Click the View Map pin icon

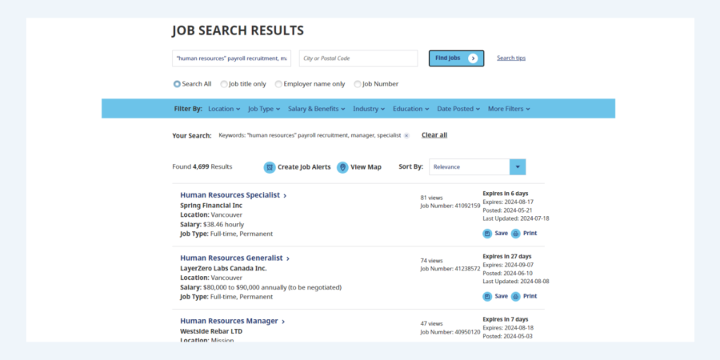(342, 167)
